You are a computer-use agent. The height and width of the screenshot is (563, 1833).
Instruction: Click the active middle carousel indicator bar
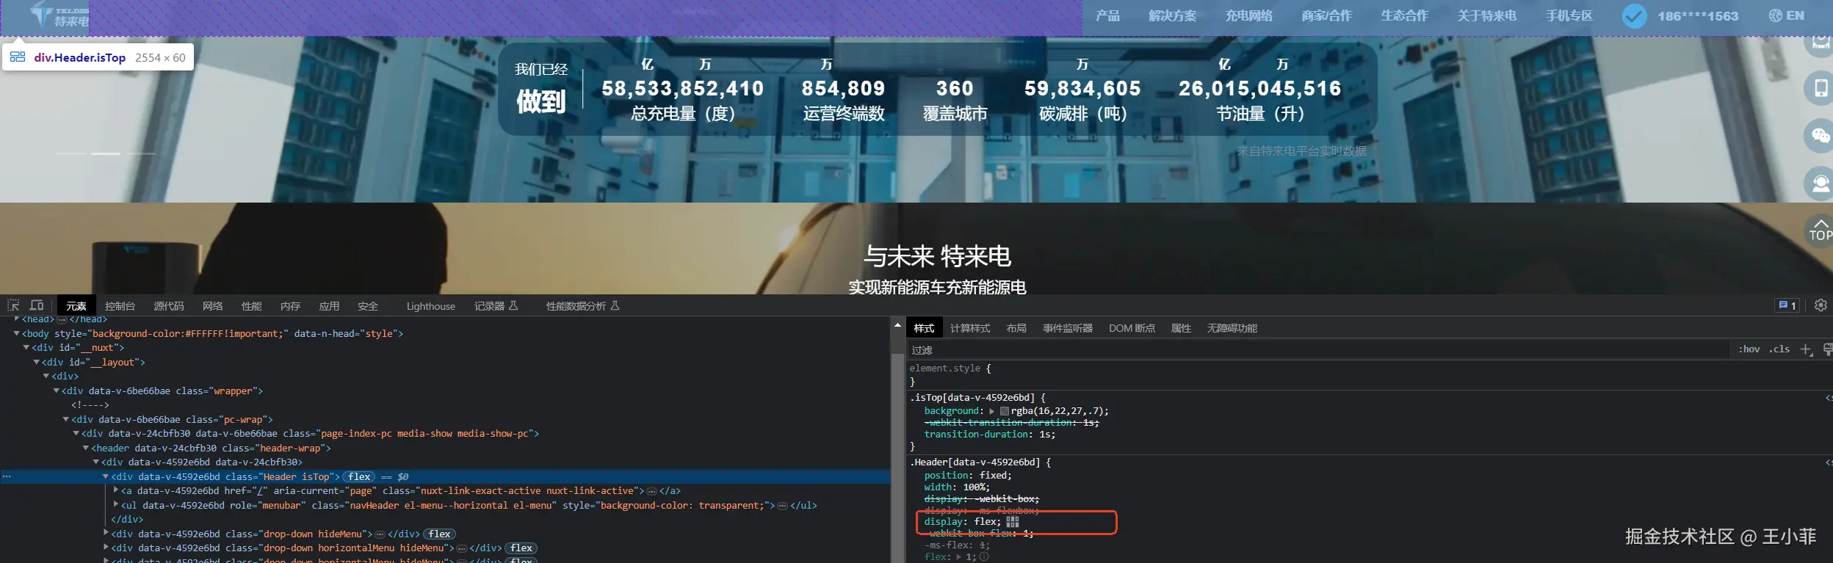coord(106,153)
